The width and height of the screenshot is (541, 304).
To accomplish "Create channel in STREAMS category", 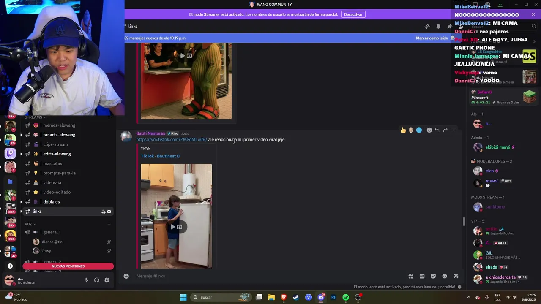I will tap(109, 117).
